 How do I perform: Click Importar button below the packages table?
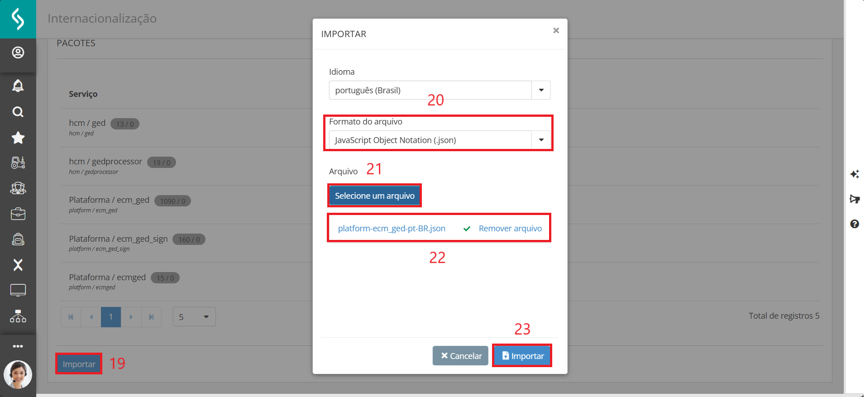tap(79, 364)
